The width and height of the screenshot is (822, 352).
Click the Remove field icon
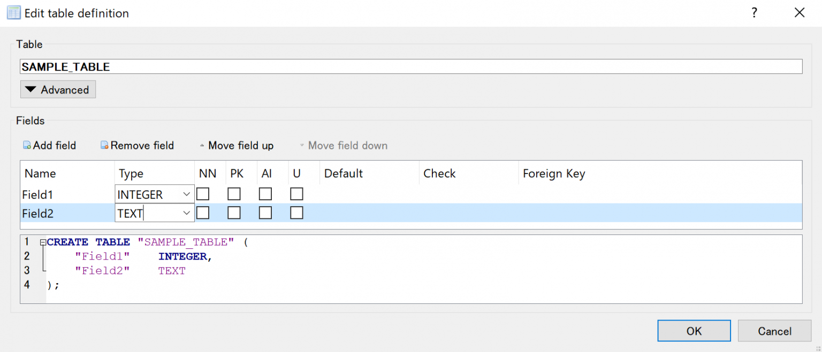click(x=104, y=145)
